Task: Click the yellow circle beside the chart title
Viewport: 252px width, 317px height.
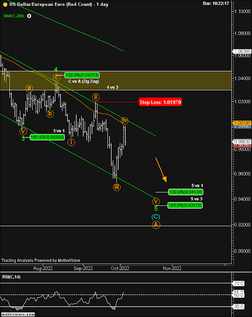Action: [5, 4]
